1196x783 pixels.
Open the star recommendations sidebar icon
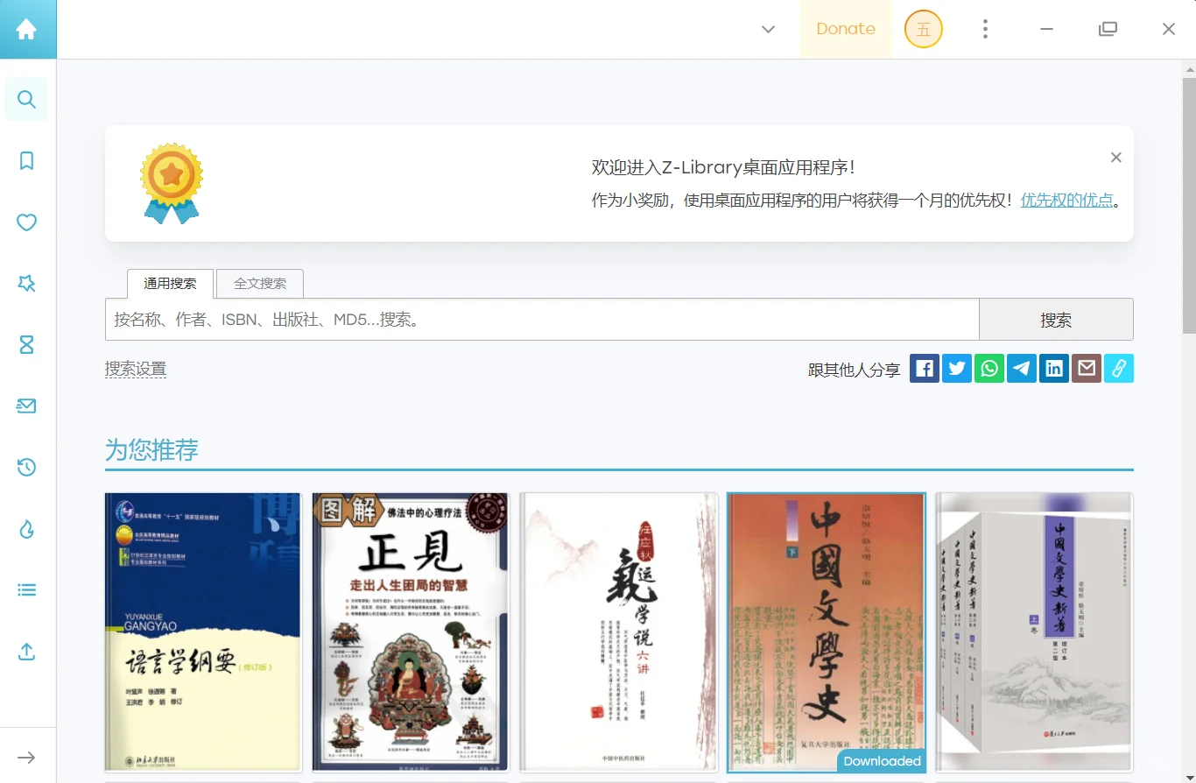(x=27, y=283)
